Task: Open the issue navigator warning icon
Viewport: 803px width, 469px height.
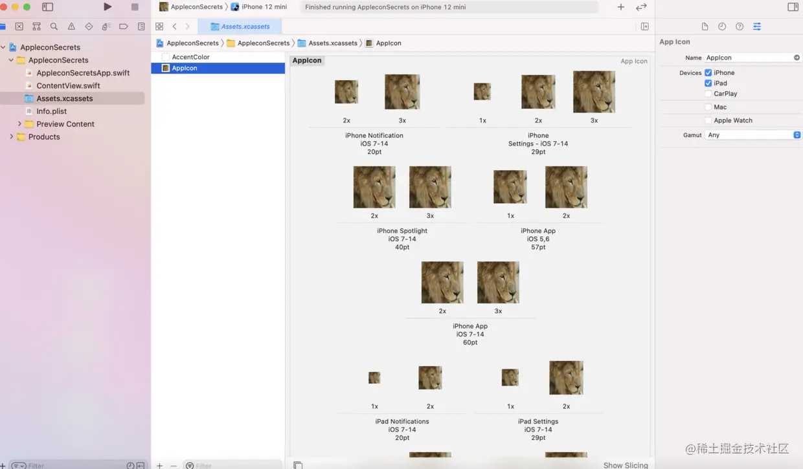Action: click(x=71, y=27)
